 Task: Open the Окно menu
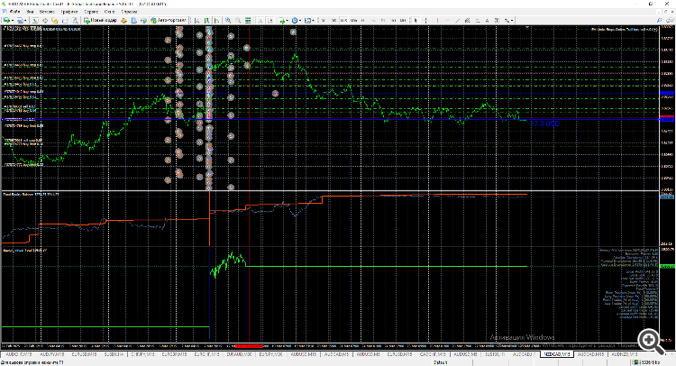pos(109,12)
